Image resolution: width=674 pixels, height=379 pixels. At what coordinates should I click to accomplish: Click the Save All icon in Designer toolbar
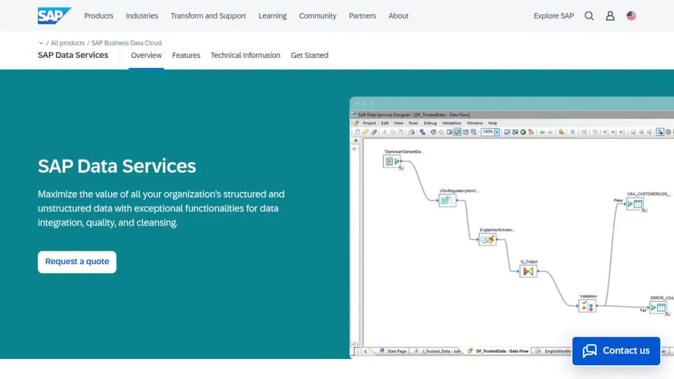coord(374,132)
